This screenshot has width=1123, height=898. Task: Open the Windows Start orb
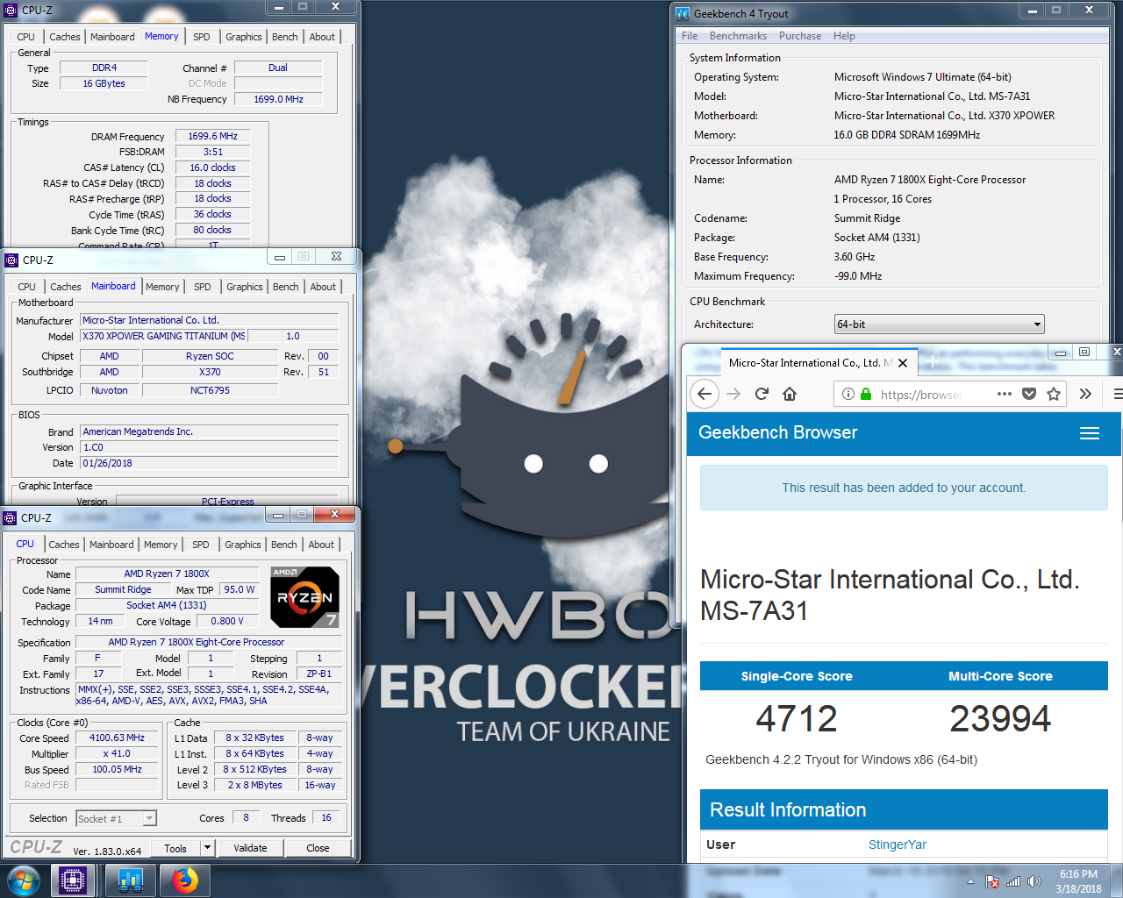click(x=24, y=880)
